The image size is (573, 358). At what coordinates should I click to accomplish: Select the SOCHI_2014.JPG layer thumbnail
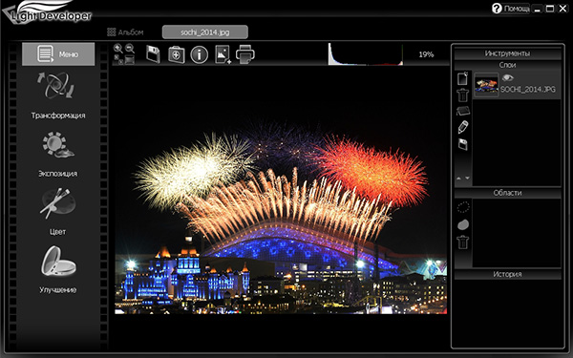click(486, 85)
